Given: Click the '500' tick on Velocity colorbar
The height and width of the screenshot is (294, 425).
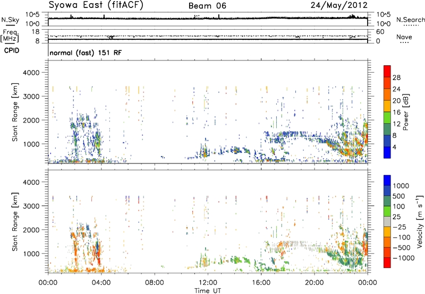Looking at the screenshot, I should tap(398, 196).
